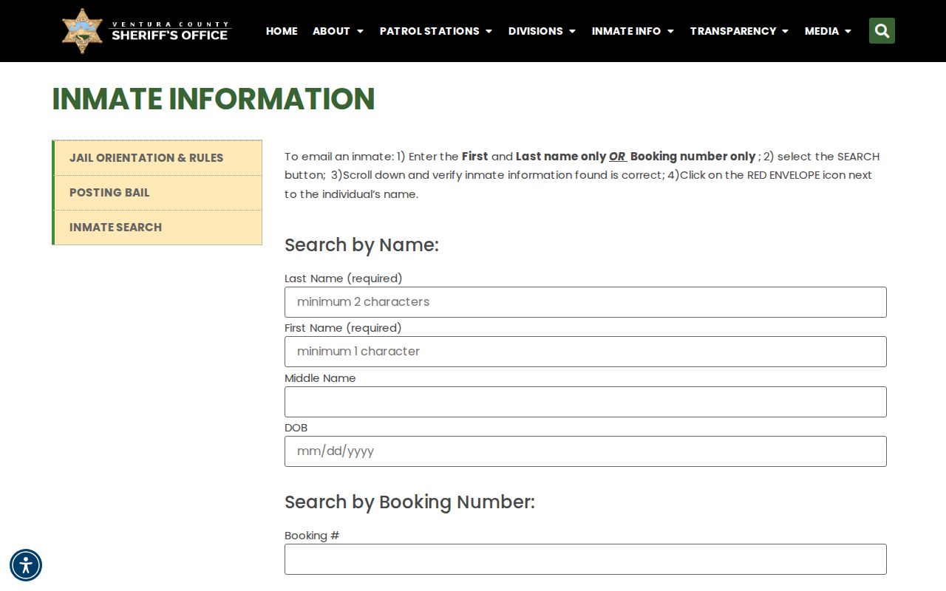This screenshot has height=591, width=946.
Task: Open the accessibility options widget icon
Action: (26, 565)
